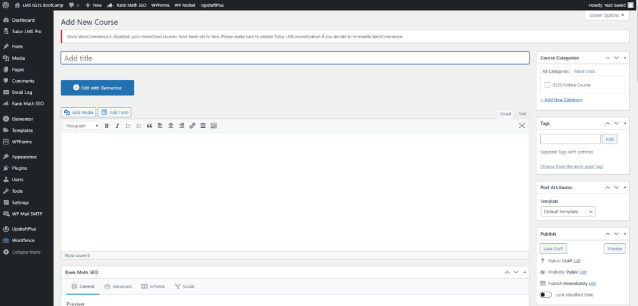The image size is (638, 306).
Task: Collapse the Course Categories panel
Action: pos(626,58)
